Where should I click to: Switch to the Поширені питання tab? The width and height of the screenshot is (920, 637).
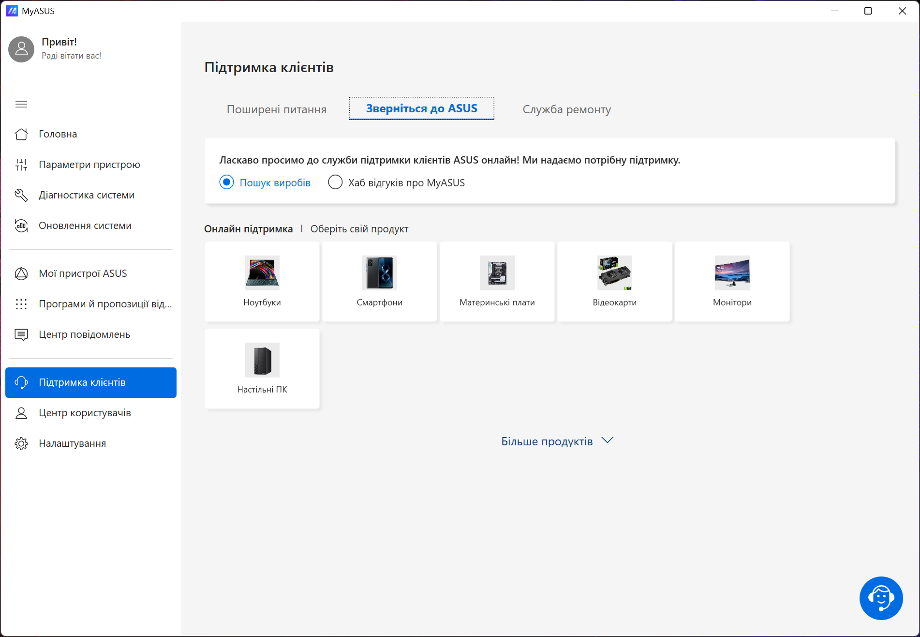click(x=277, y=109)
